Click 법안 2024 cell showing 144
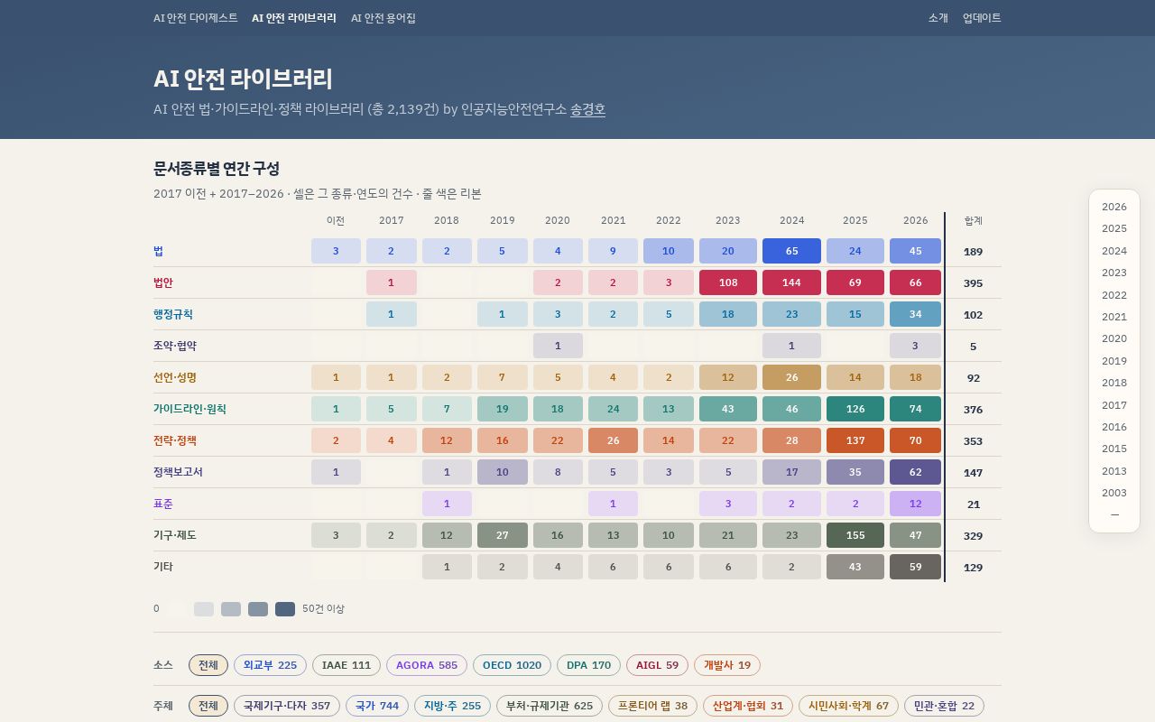Viewport: 1155px width, 722px height. pyautogui.click(x=791, y=282)
